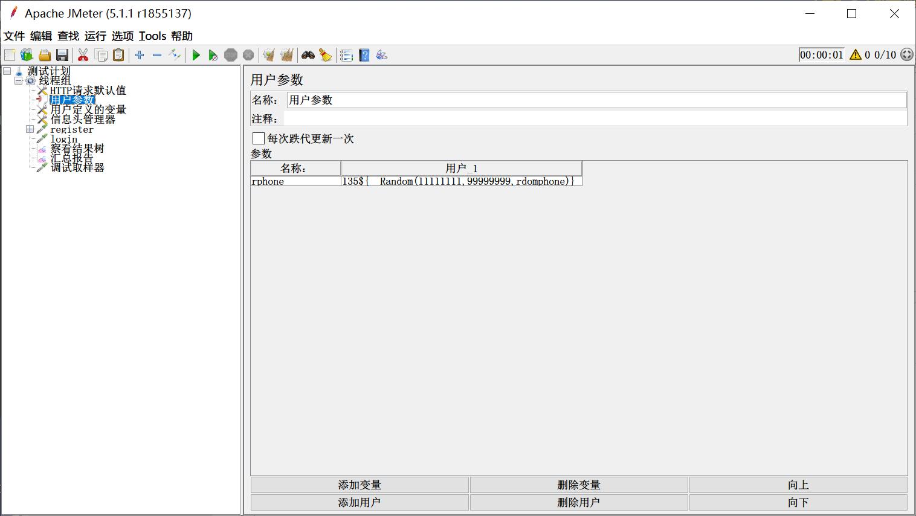This screenshot has height=516, width=916.
Task: Click the Start no pauses toolbar icon
Action: pos(213,56)
